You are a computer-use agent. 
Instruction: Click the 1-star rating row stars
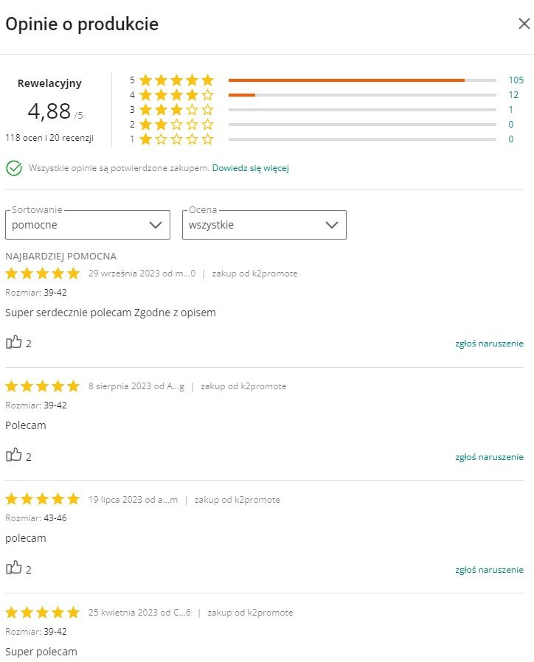(x=176, y=139)
